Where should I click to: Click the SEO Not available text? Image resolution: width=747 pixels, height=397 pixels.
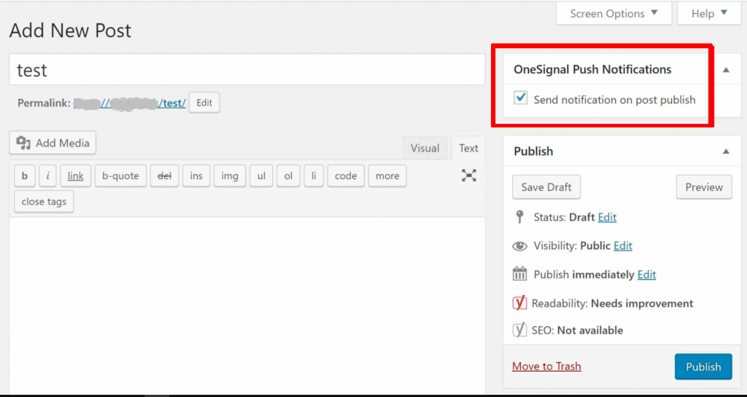pos(577,330)
